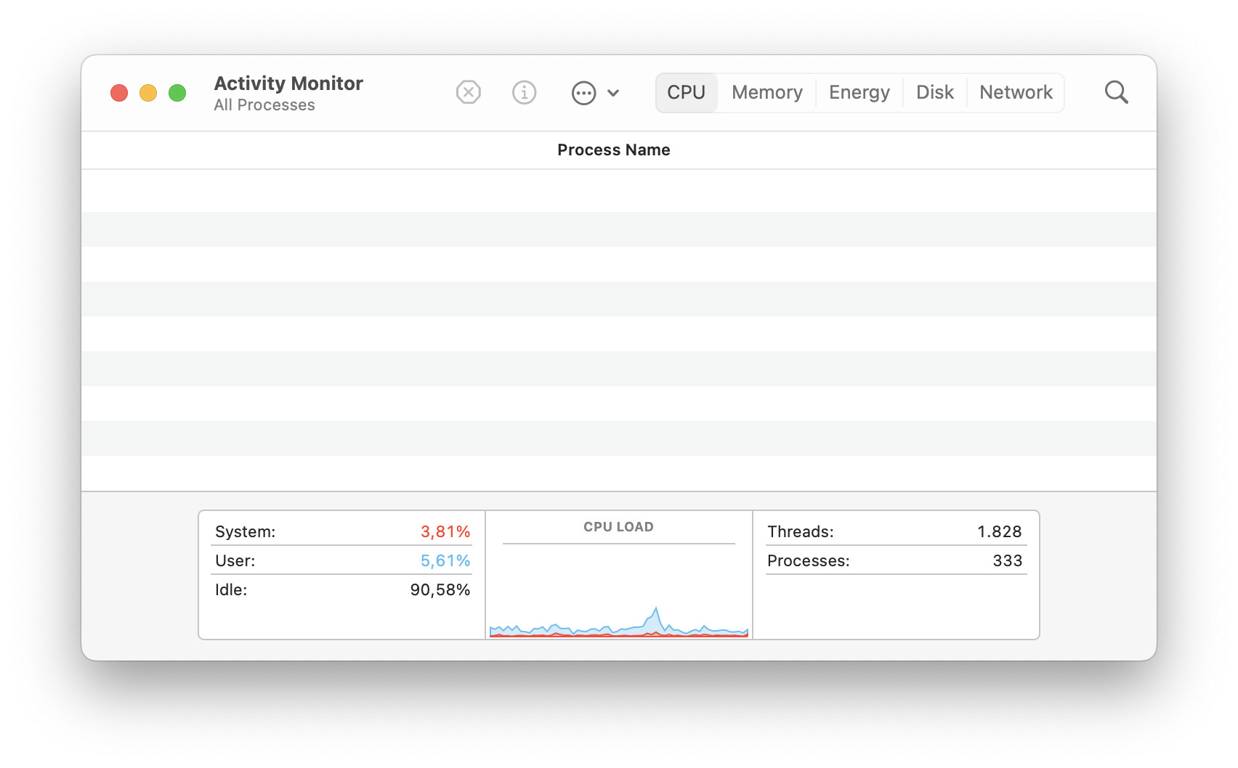Viewport: 1238px width, 768px height.
Task: Open the process info (i) icon
Action: [524, 92]
